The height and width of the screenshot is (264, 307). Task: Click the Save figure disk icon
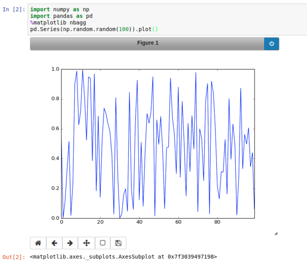point(118,243)
